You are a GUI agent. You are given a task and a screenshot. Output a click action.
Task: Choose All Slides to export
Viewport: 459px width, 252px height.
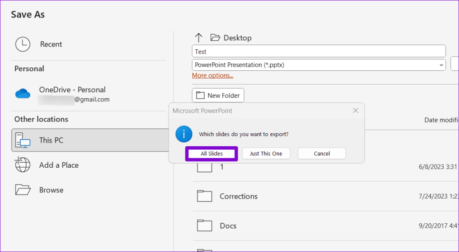point(212,154)
